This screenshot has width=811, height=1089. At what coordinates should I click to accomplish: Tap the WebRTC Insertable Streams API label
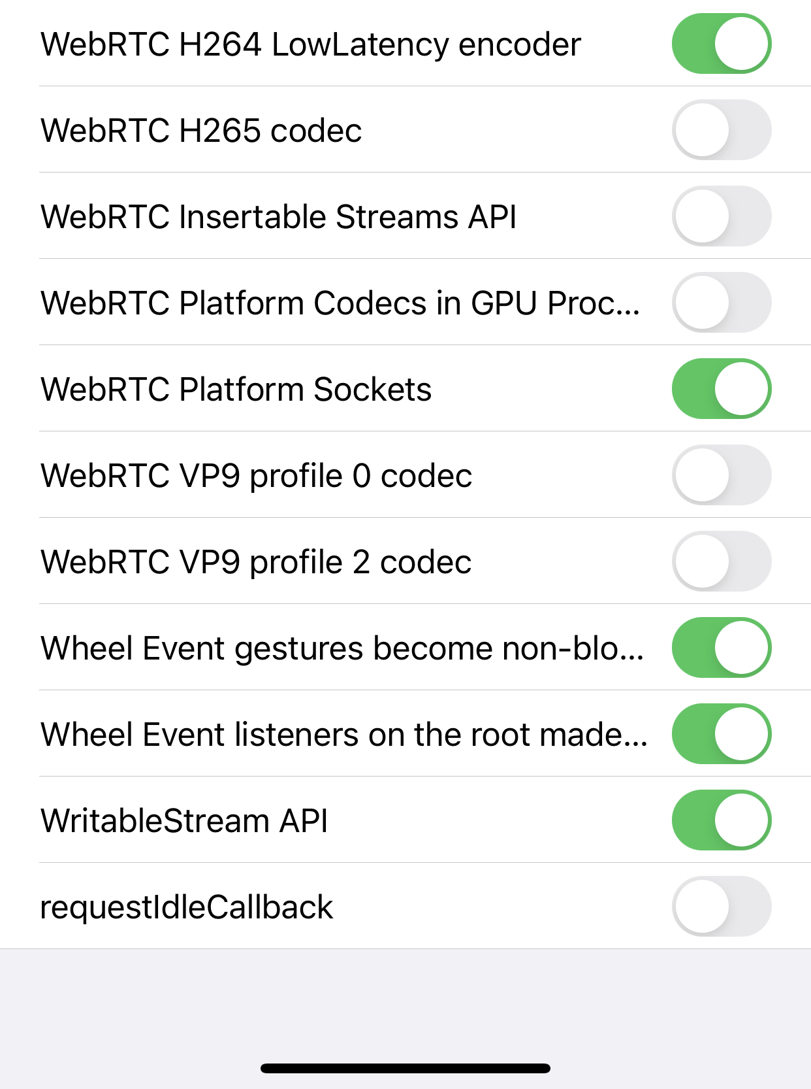(279, 216)
